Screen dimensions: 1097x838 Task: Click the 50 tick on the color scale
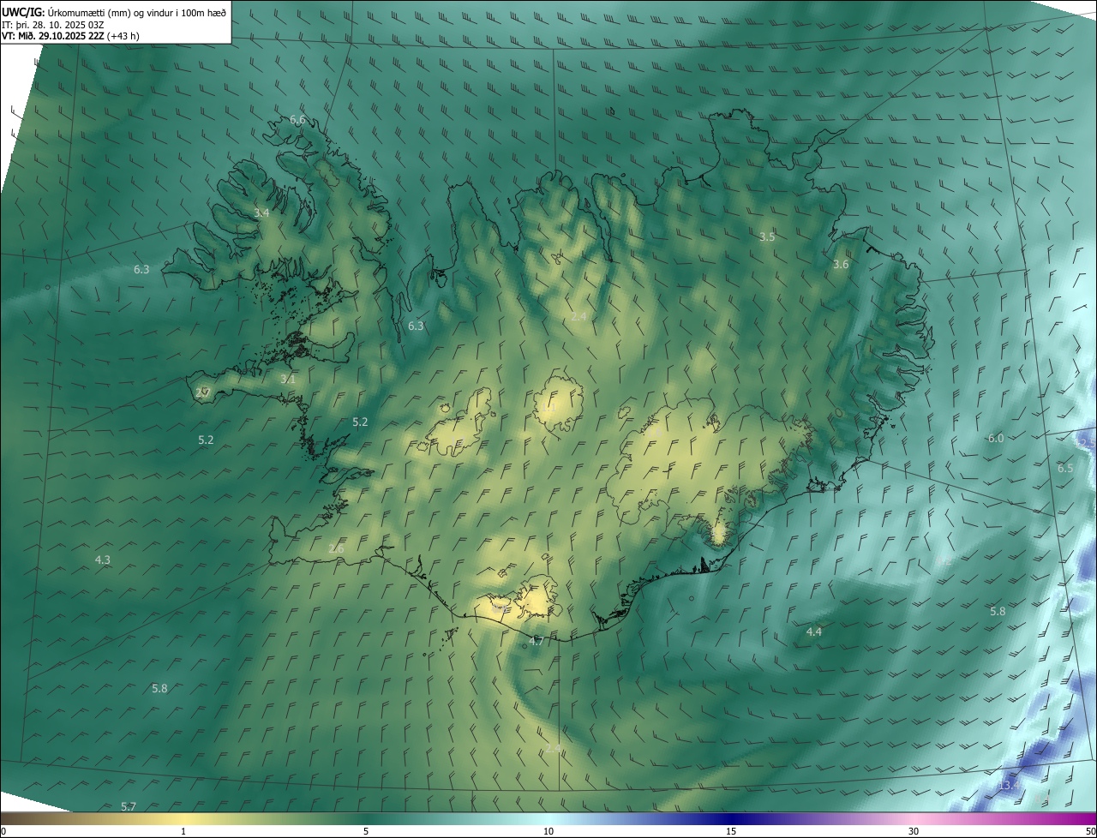pyautogui.click(x=1090, y=831)
